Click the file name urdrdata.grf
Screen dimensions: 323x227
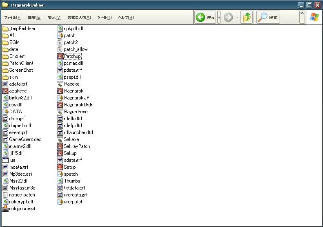coord(76,195)
